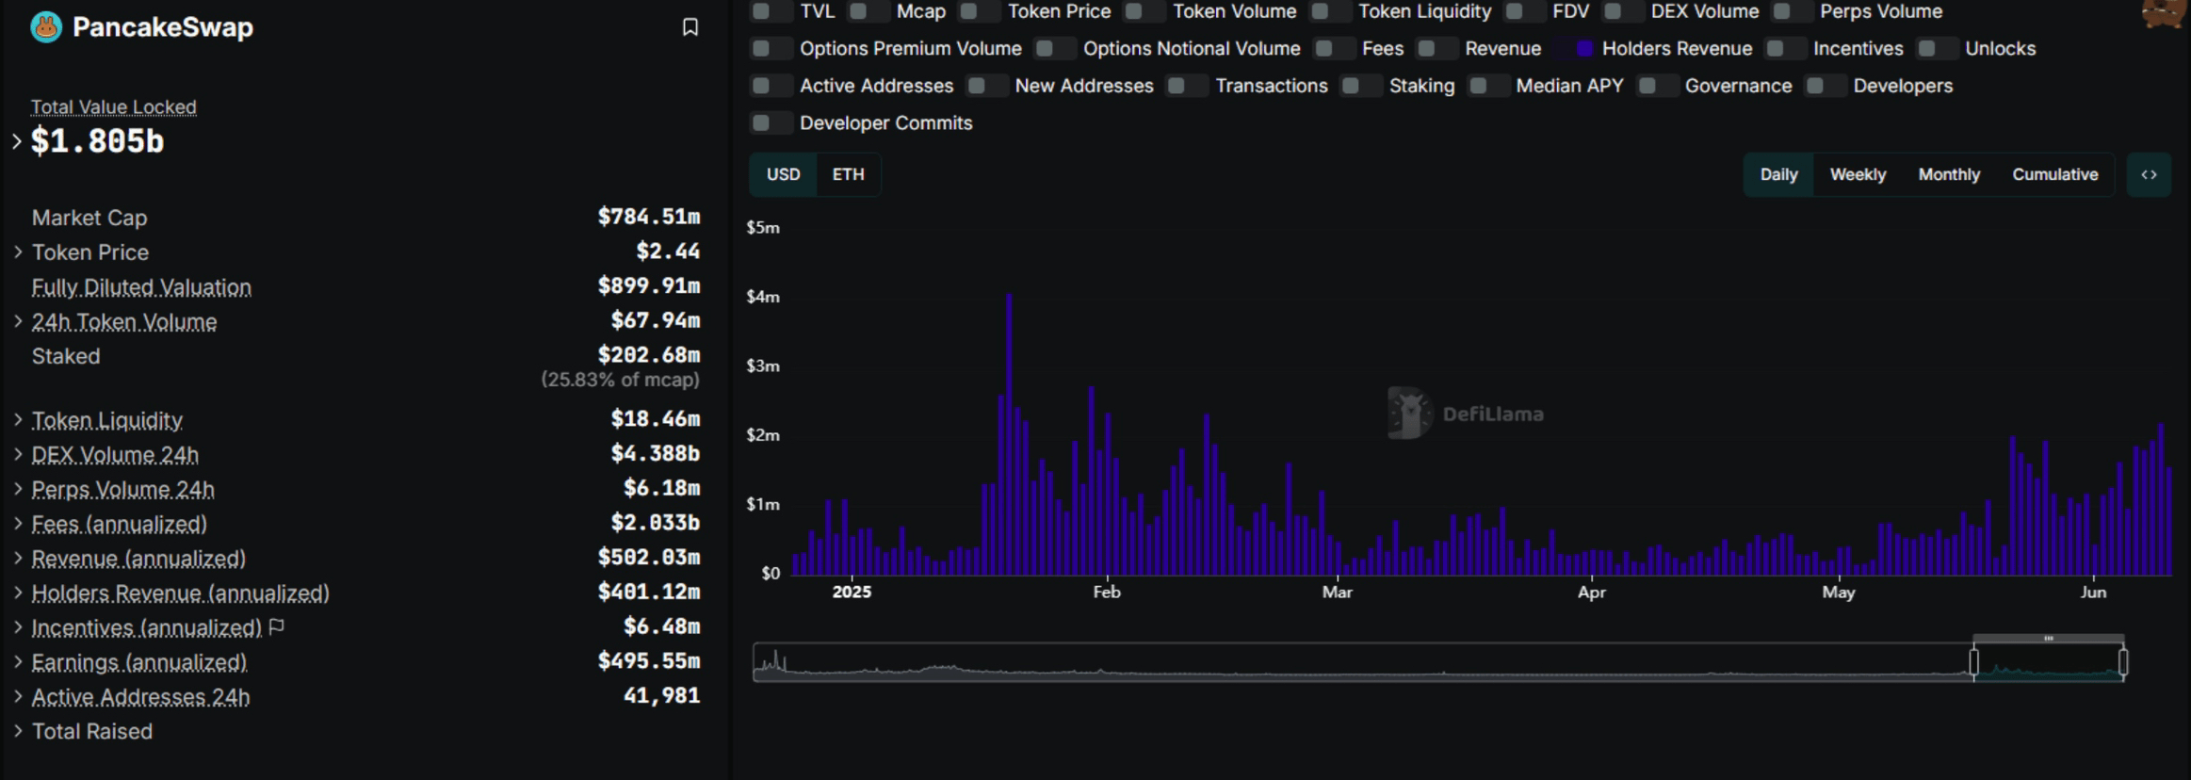This screenshot has height=780, width=2191.
Task: Expand the Fees (annualized) row
Action: pyautogui.click(x=18, y=524)
